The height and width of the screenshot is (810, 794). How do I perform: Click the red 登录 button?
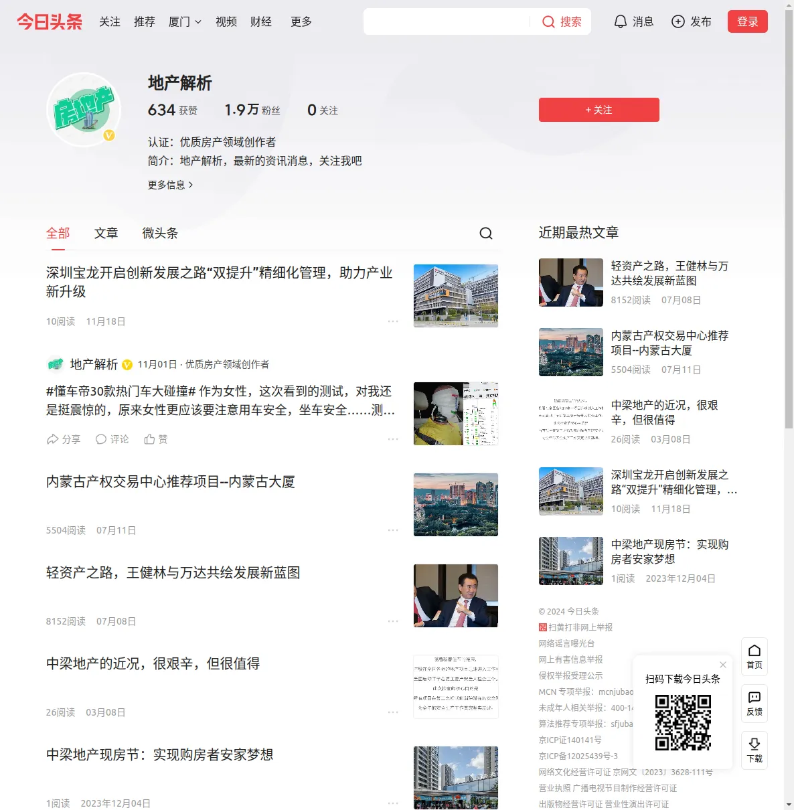tap(748, 21)
